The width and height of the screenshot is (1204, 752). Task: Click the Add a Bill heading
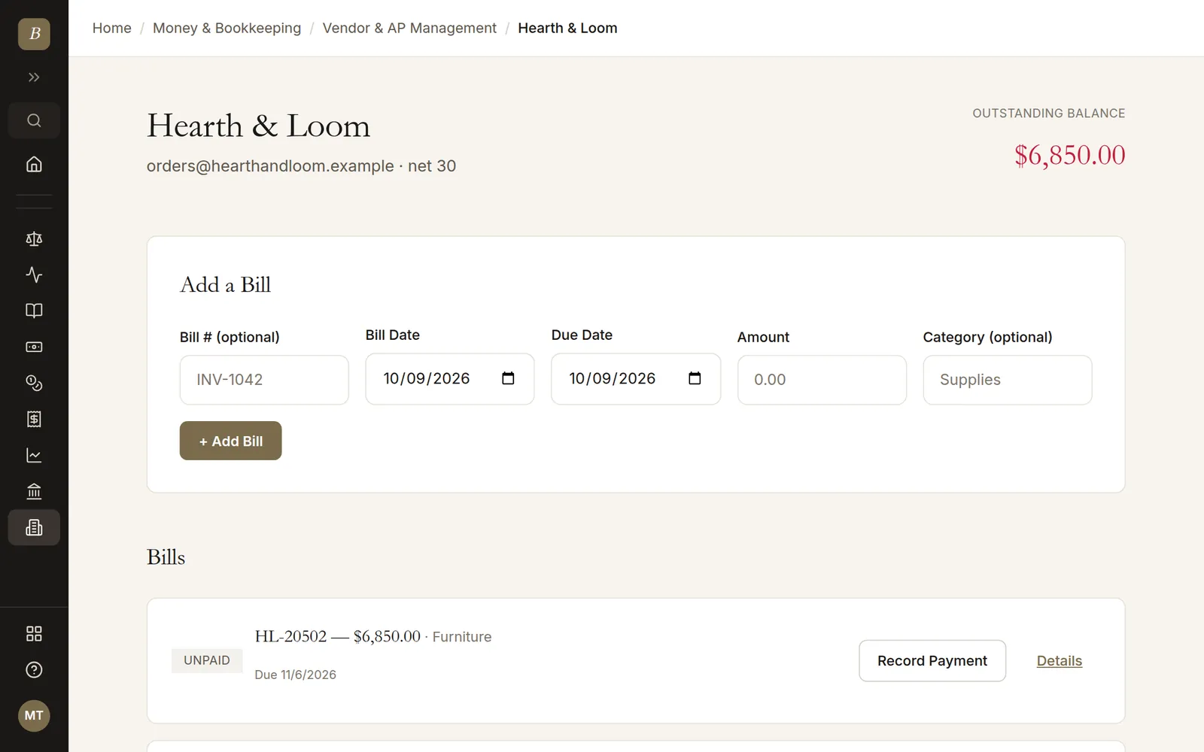pos(225,284)
